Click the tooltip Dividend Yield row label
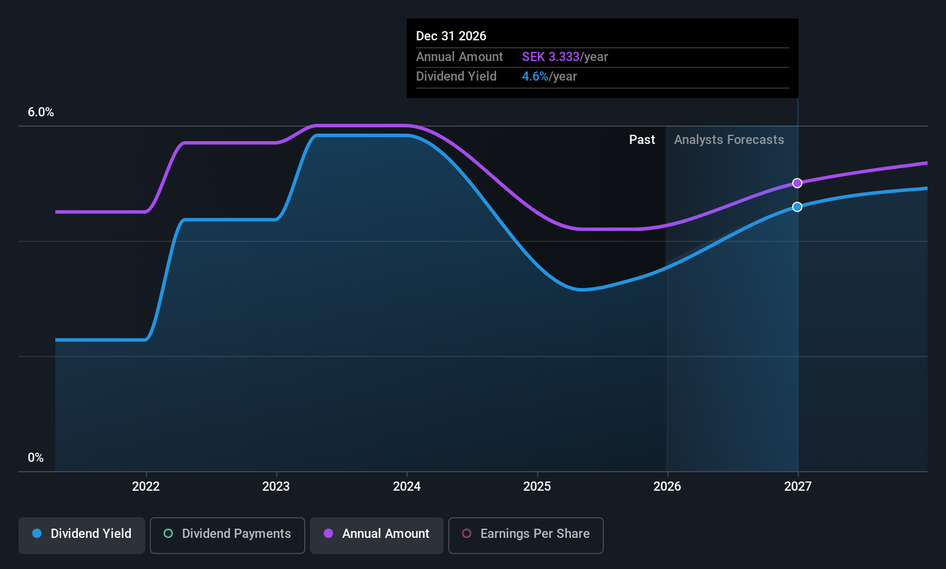This screenshot has width=946, height=569. pyautogui.click(x=456, y=77)
